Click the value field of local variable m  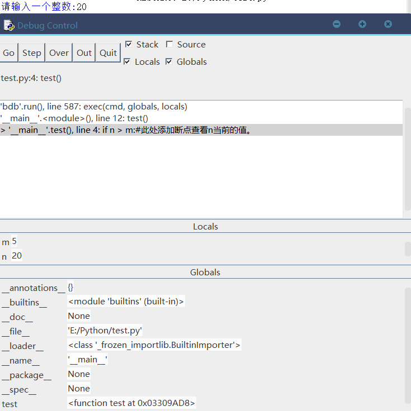pos(15,242)
